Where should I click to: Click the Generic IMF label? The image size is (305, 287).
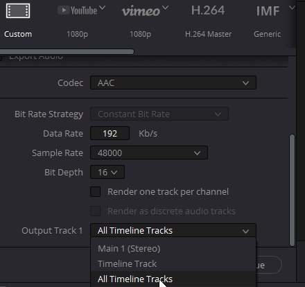[x=268, y=34]
